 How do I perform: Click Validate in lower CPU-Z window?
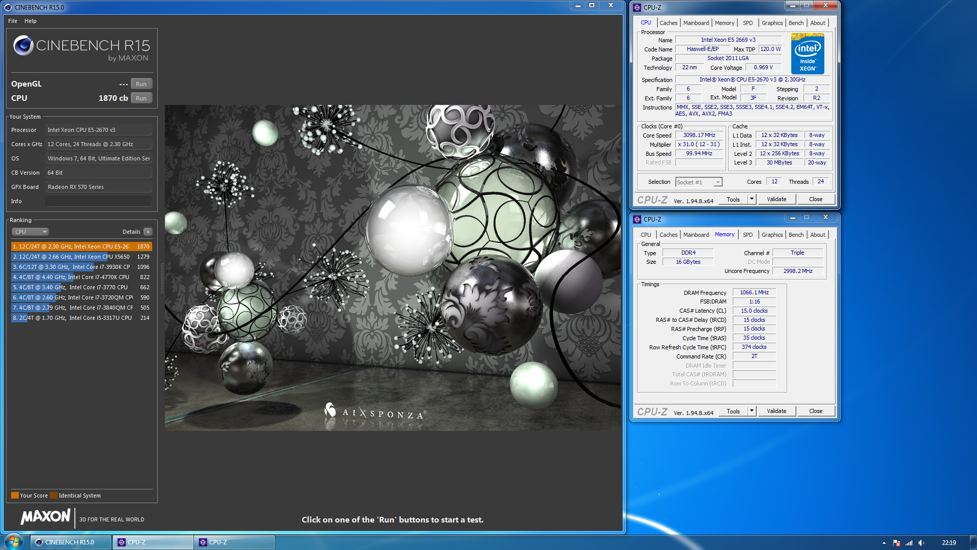[x=777, y=411]
